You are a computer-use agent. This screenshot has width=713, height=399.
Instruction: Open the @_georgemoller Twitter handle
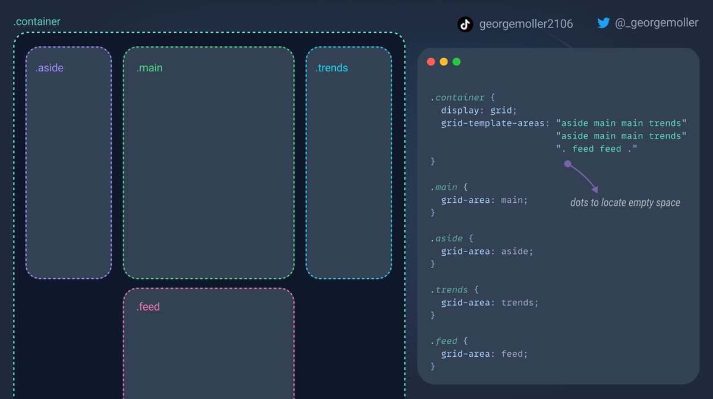pyautogui.click(x=657, y=22)
